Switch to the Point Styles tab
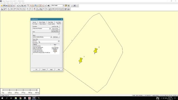The width and height of the screenshot is (178, 100). (x=35, y=24)
